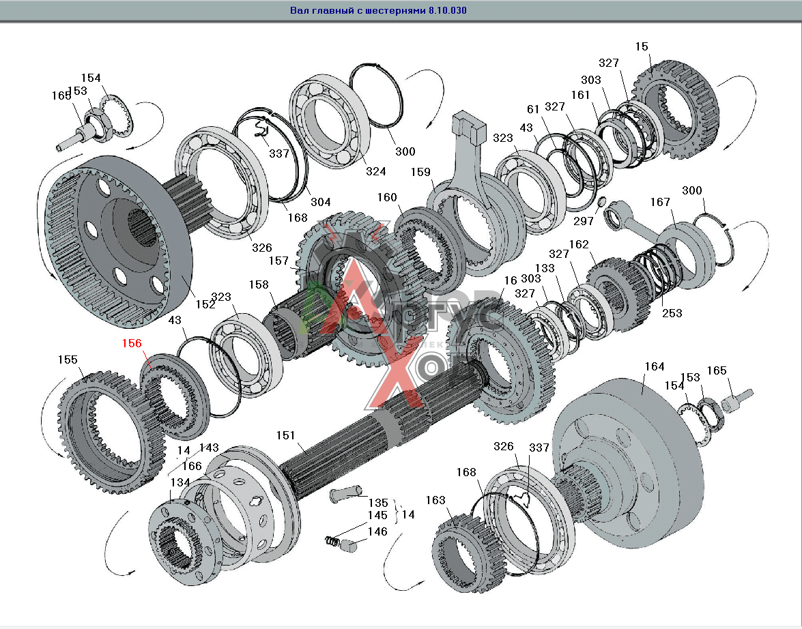Select part number 152 label

(205, 305)
